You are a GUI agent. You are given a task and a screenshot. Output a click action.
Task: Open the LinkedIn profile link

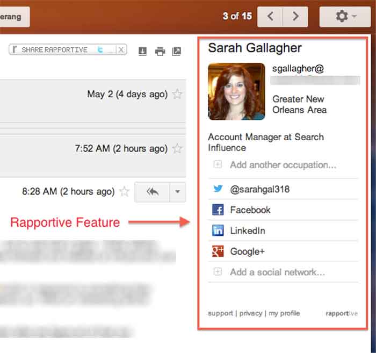pos(247,231)
